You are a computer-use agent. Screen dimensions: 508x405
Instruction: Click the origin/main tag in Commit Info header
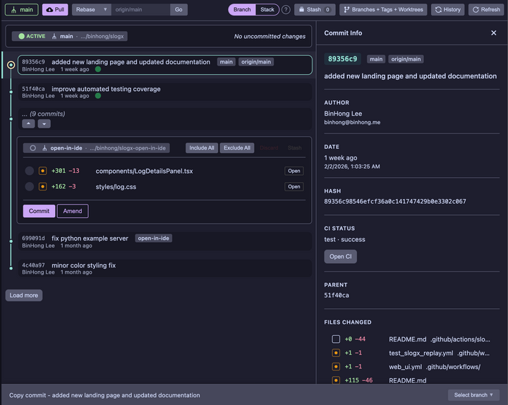point(406,59)
